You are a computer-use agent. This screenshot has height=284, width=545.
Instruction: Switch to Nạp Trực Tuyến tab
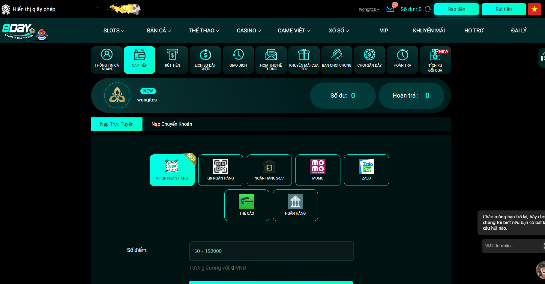(117, 124)
